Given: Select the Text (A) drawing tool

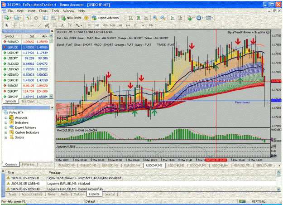Looking at the screenshot, I should (x=62, y=25).
